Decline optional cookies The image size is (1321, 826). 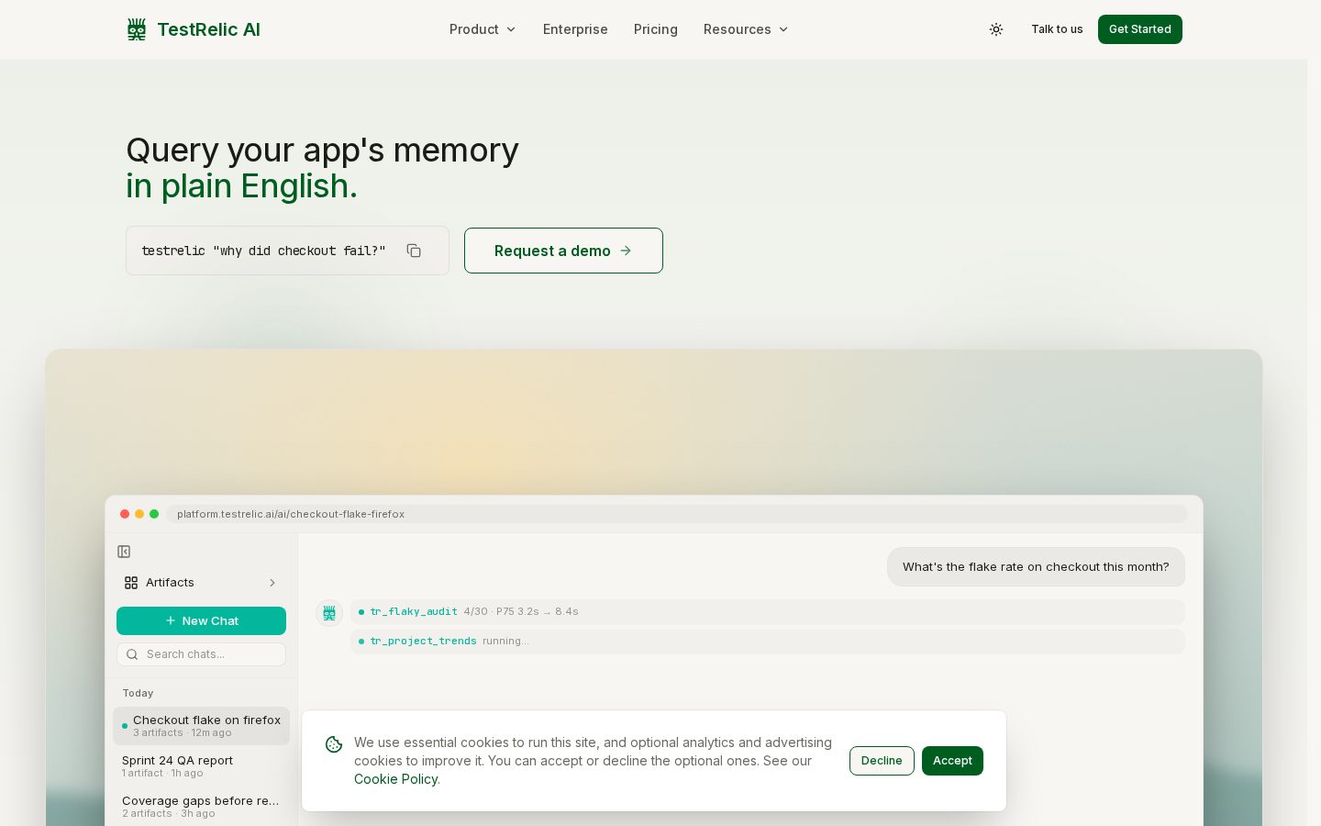882,761
